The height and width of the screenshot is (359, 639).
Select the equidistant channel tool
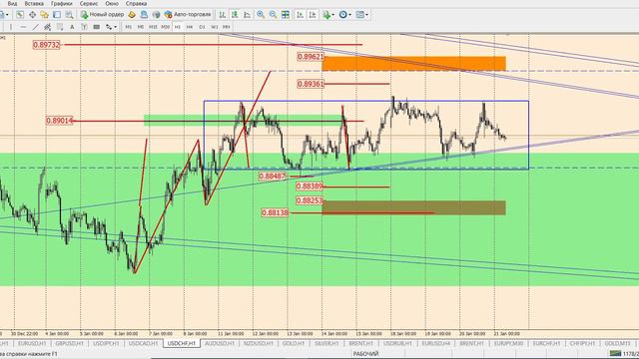(47, 27)
